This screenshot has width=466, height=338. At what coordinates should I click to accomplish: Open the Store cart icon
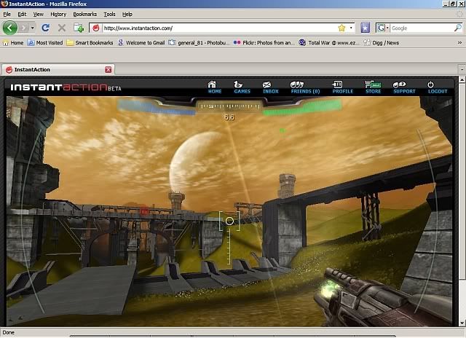point(373,85)
